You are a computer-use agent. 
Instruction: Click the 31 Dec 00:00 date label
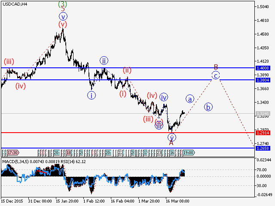click(x=40, y=201)
